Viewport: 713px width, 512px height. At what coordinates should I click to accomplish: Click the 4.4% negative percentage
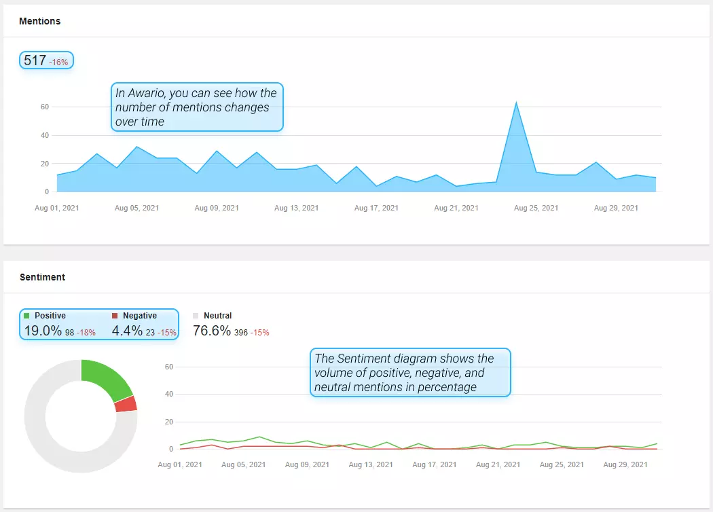[128, 331]
